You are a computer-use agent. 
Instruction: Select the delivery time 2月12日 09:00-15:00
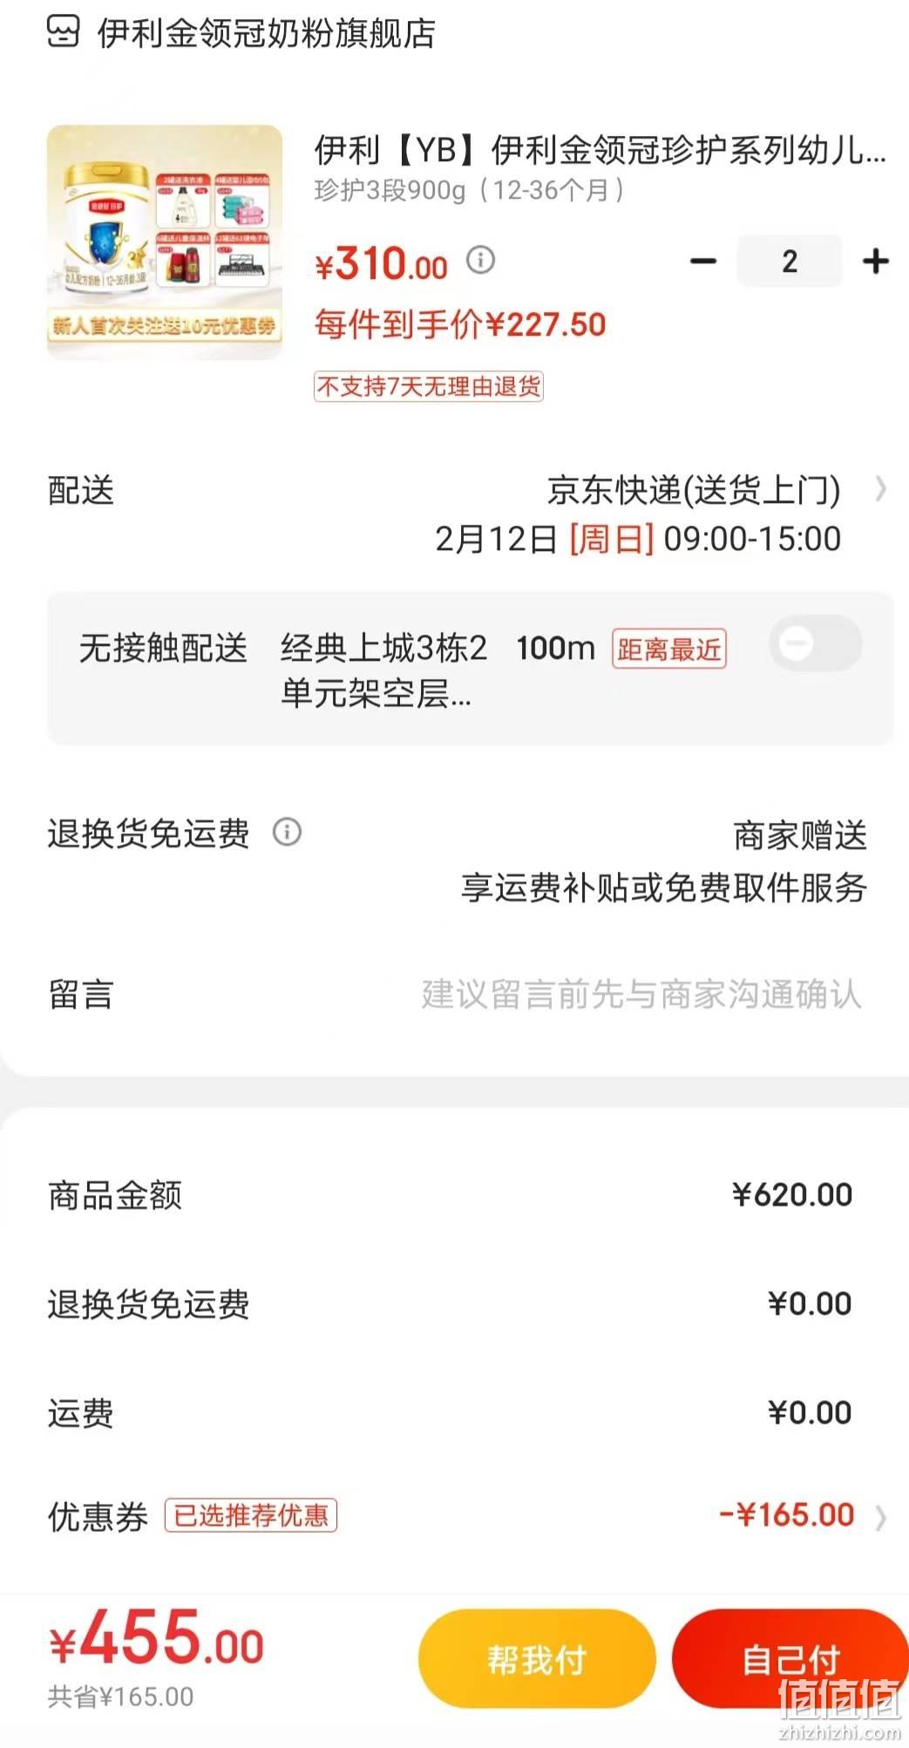tap(638, 539)
